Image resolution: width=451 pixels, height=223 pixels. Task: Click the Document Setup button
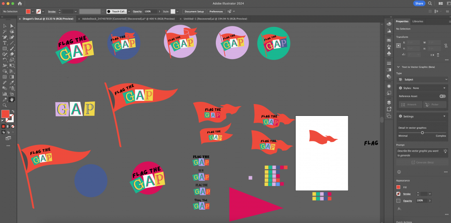(194, 11)
